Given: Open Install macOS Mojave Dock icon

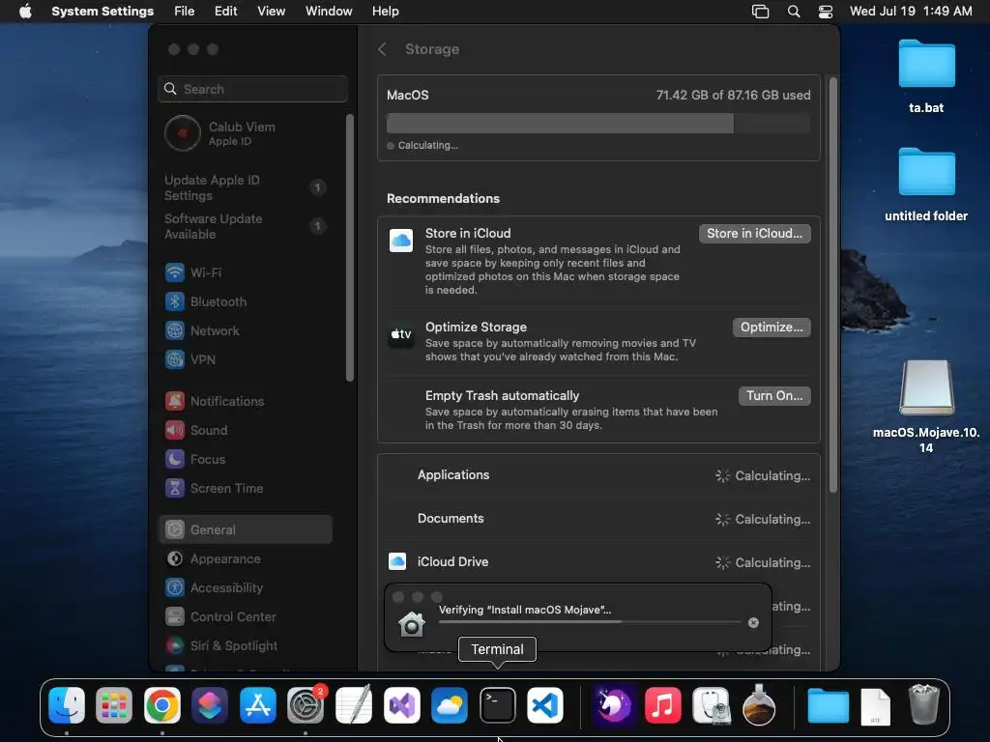Looking at the screenshot, I should (x=759, y=704).
